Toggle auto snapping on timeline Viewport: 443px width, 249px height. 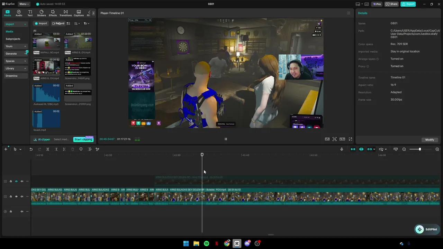click(361, 149)
